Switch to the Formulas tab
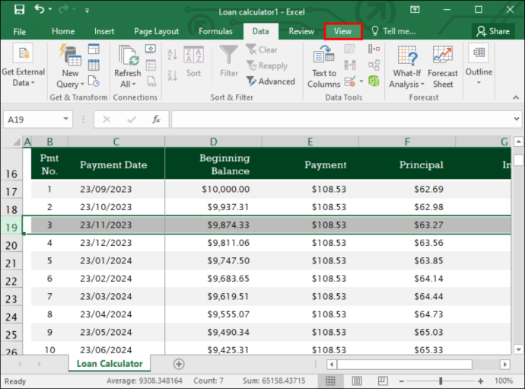525x389 pixels. [x=215, y=31]
